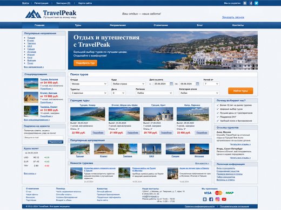The image size is (281, 210).
Task: Click the Заказать звонок link
Action: pos(233,17)
